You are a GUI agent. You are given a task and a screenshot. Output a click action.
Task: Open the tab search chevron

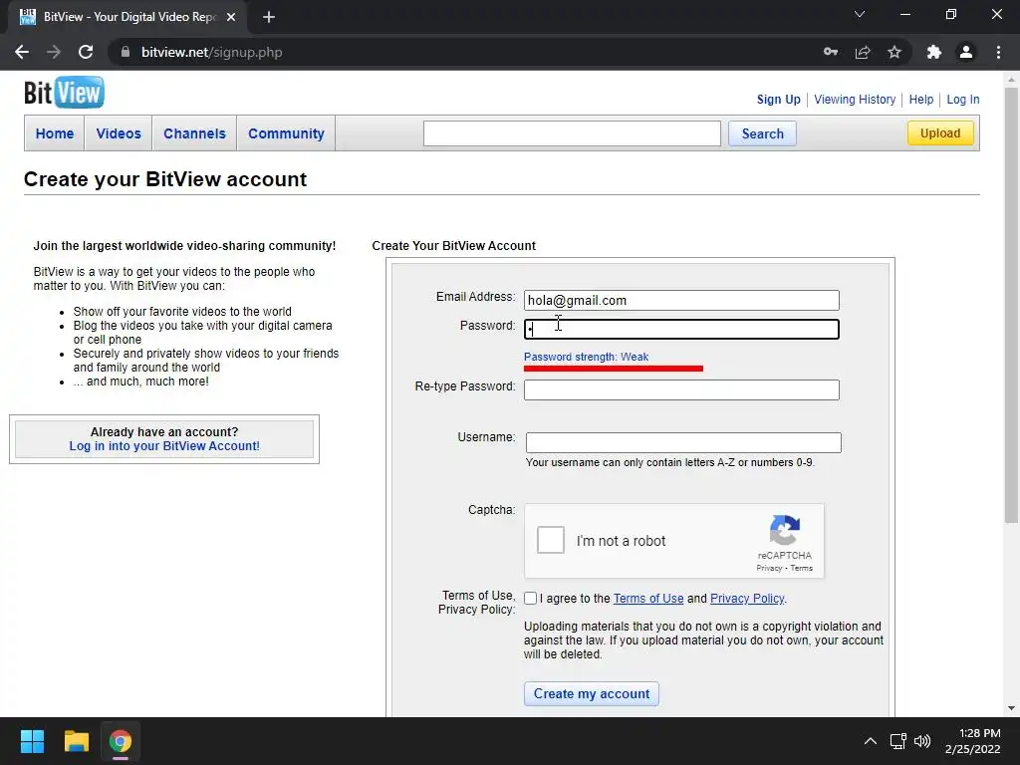click(860, 14)
